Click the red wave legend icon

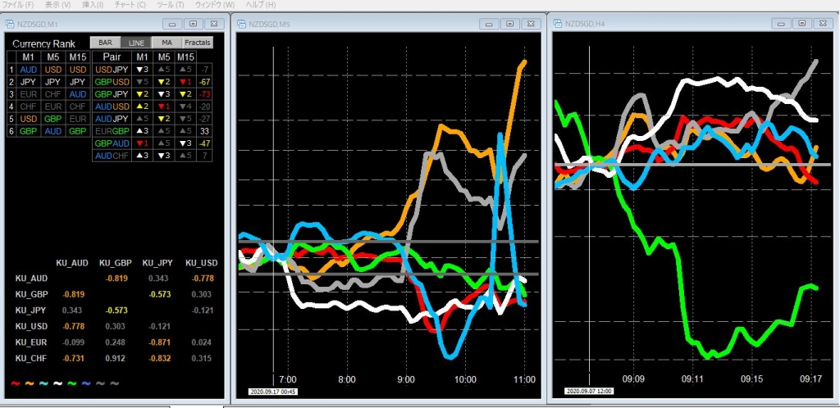point(15,383)
